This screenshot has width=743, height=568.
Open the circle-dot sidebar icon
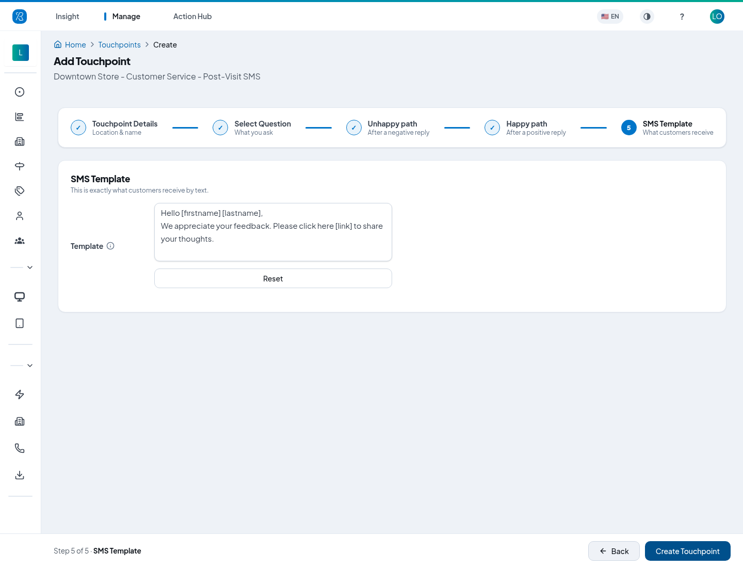[20, 92]
